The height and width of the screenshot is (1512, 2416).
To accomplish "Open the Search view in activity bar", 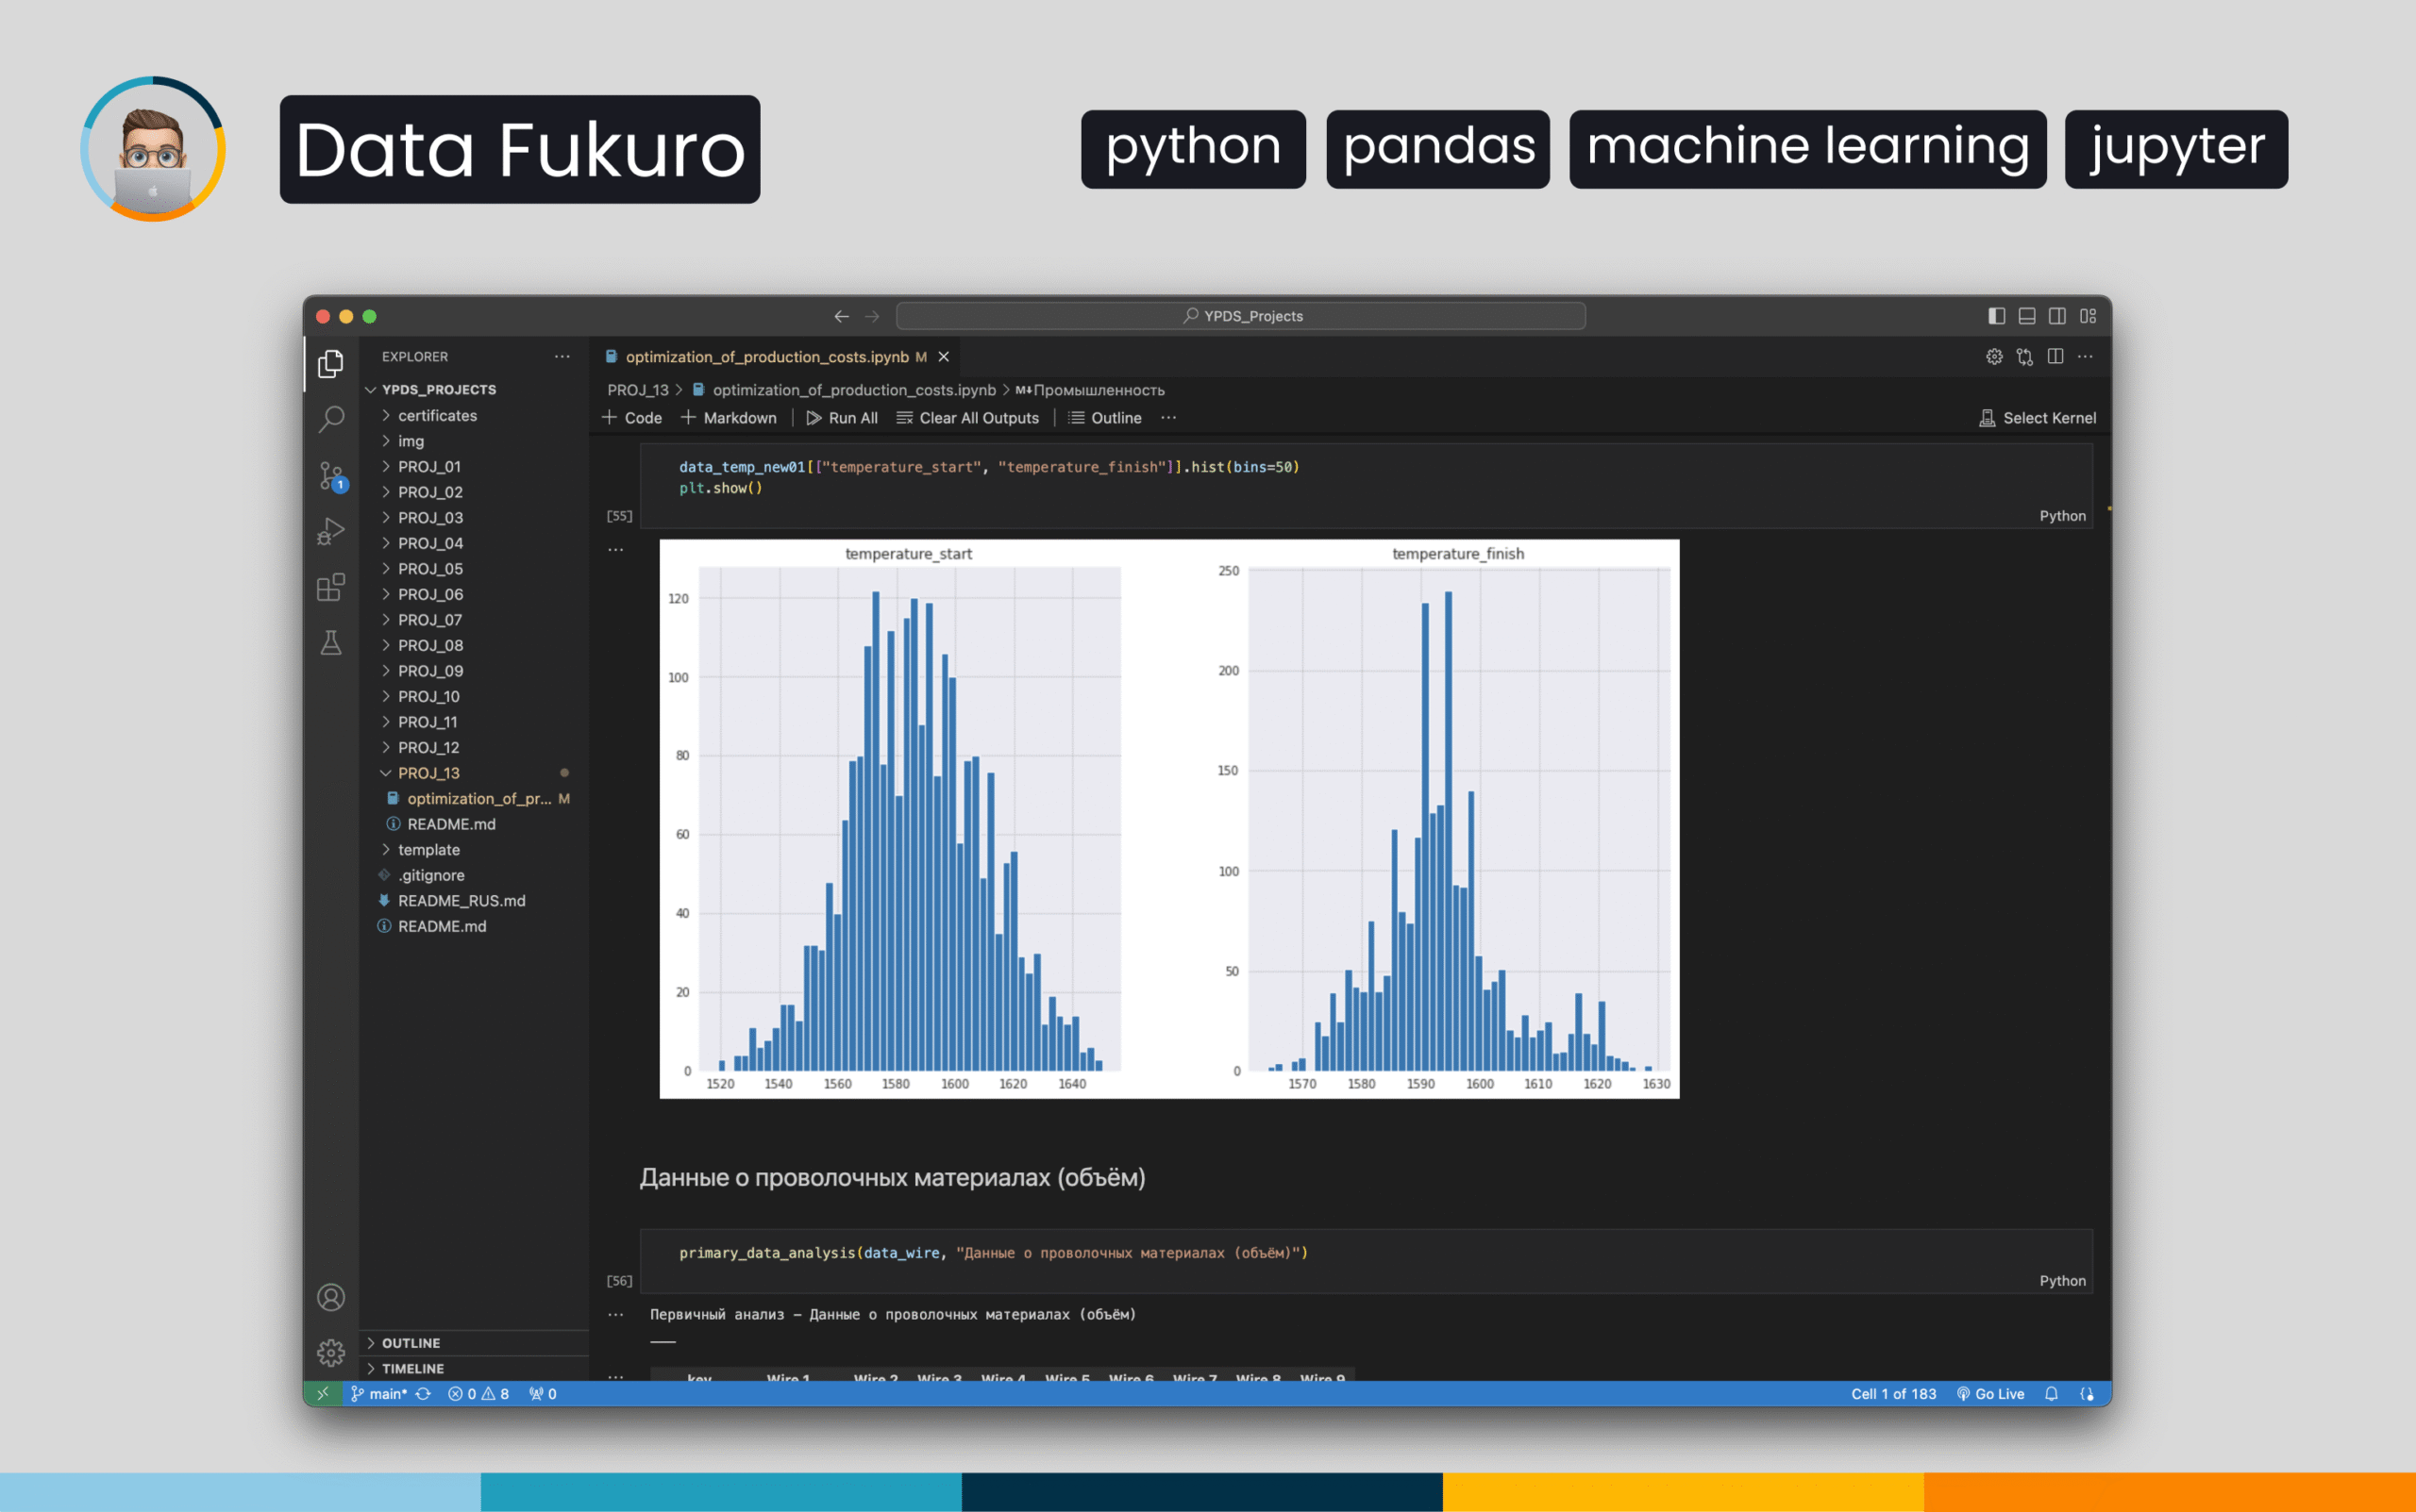I will 331,418.
